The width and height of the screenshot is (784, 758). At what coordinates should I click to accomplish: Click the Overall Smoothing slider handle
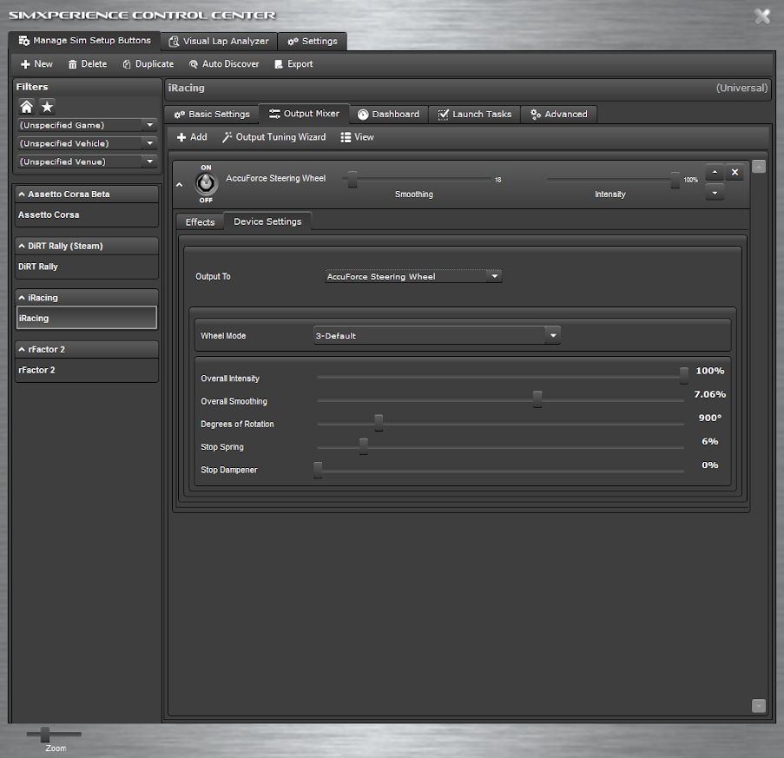point(537,399)
